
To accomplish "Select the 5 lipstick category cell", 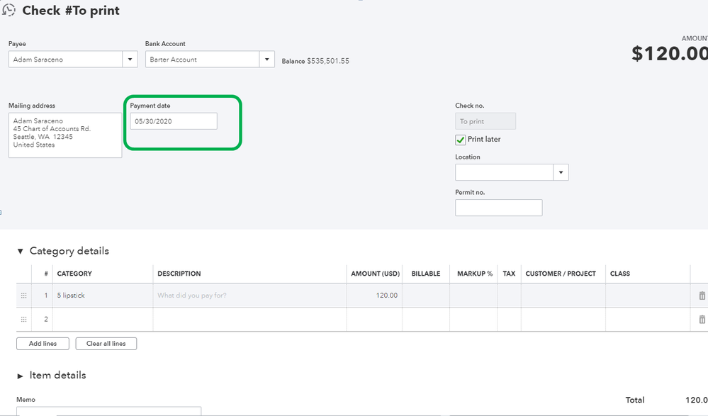I will (x=103, y=296).
